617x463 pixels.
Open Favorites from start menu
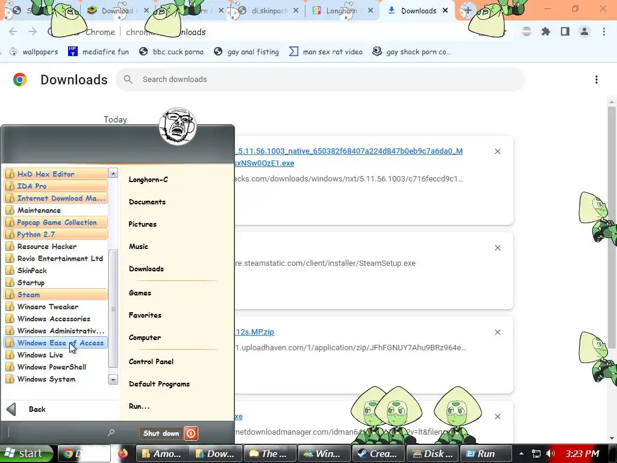pyautogui.click(x=145, y=315)
